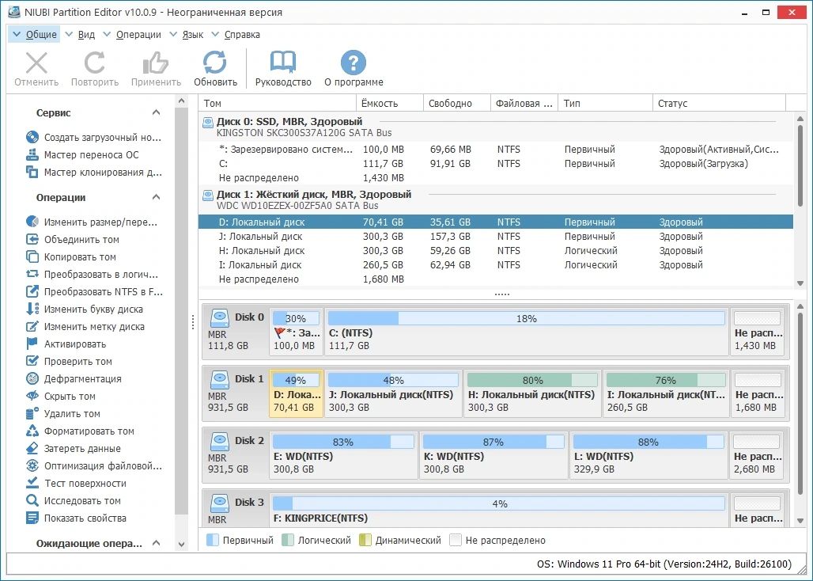The width and height of the screenshot is (813, 581).
Task: Open the Общие menu
Action: tap(36, 35)
